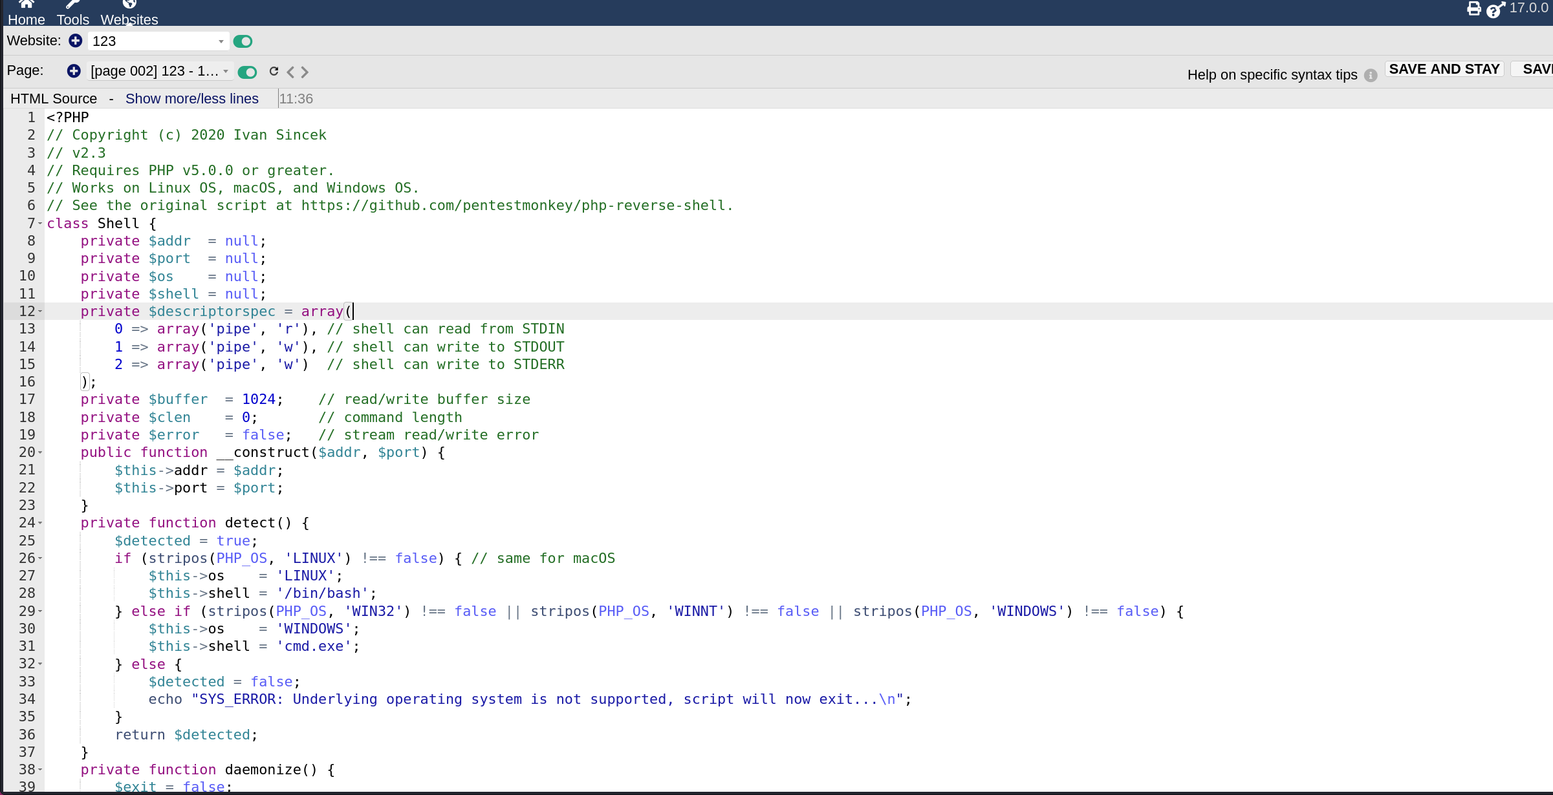Screen dimensions: 1553x795
Task: Add a new page with the plus icon
Action: [74, 71]
